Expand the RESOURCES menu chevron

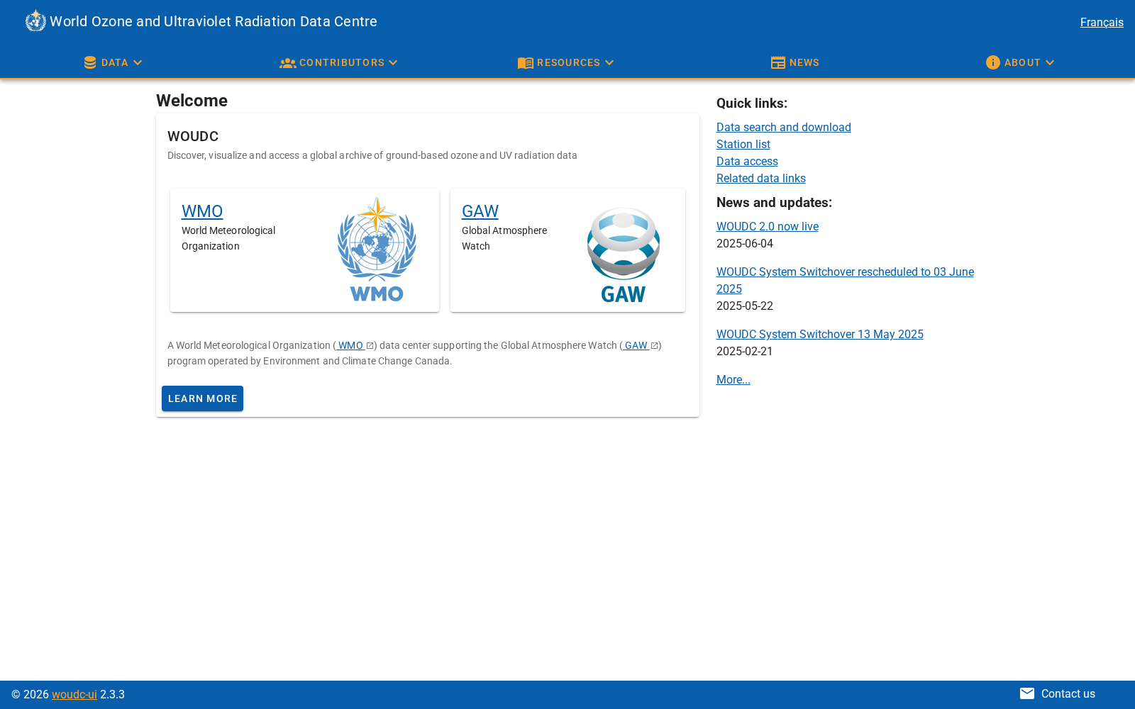[609, 62]
